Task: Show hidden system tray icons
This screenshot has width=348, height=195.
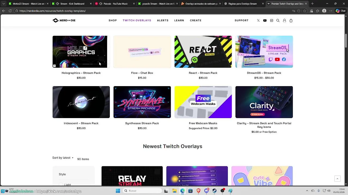Action: pyautogui.click(x=307, y=191)
